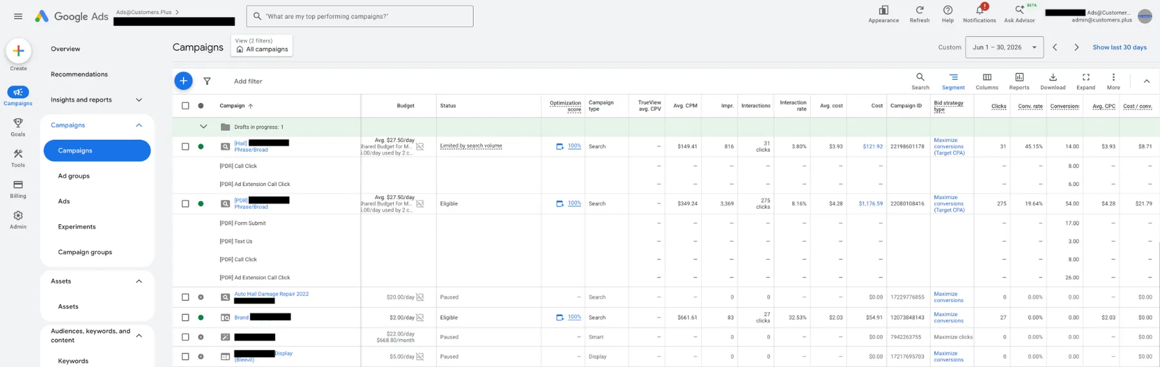Image resolution: width=1160 pixels, height=367 pixels.
Task: Select the Brand campaign checkbox
Action: 186,317
